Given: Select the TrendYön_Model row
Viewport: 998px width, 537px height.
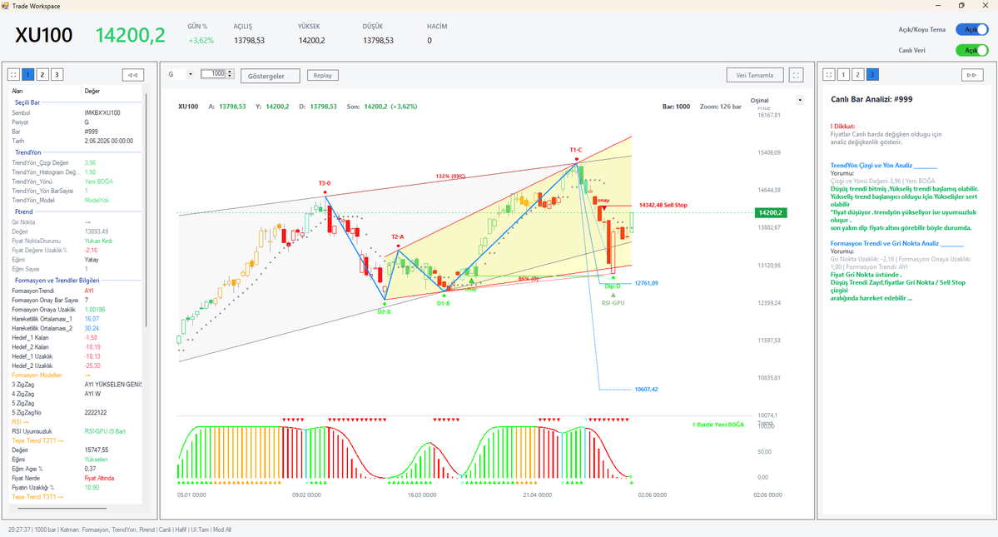Looking at the screenshot, I should coord(77,201).
